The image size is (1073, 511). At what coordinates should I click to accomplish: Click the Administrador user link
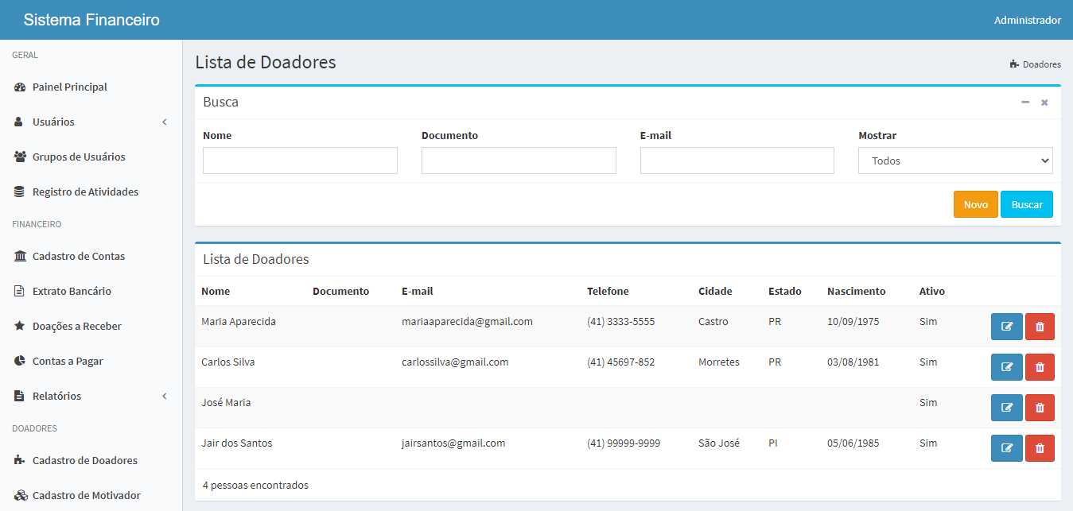point(1027,20)
